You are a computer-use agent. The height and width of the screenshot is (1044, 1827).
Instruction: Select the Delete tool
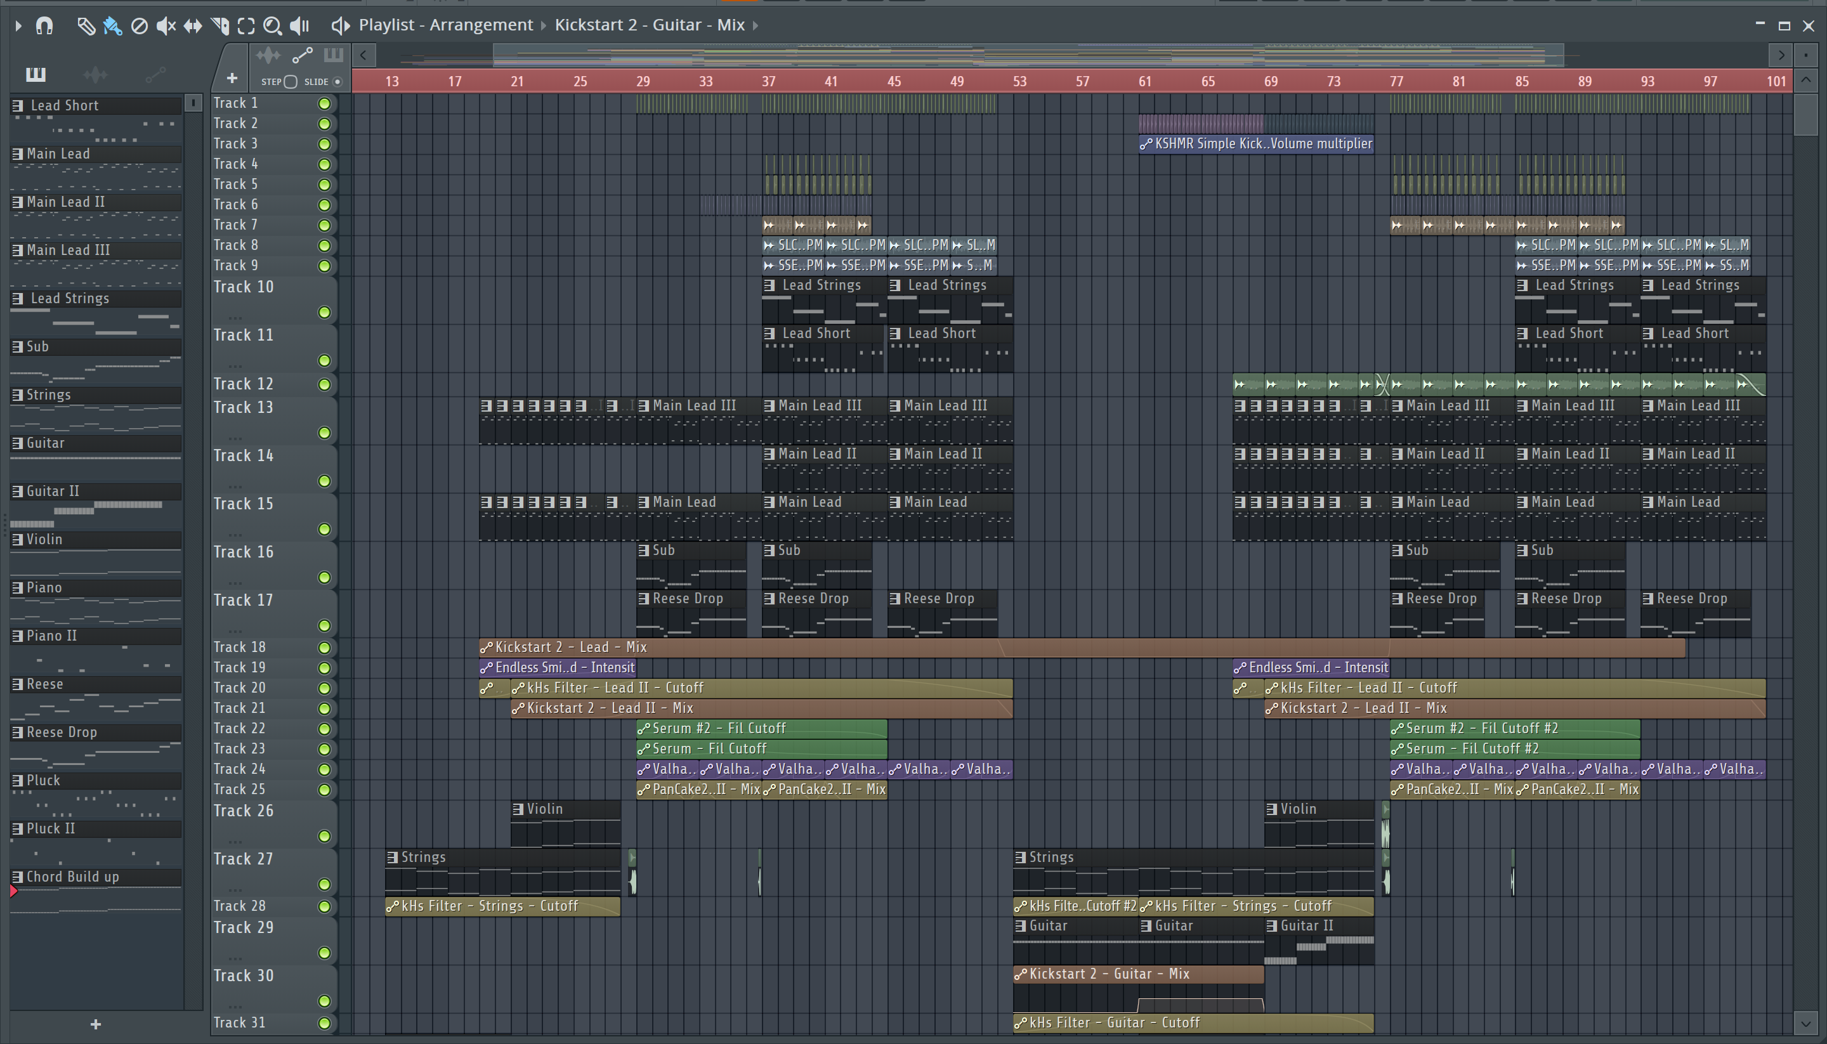139,26
